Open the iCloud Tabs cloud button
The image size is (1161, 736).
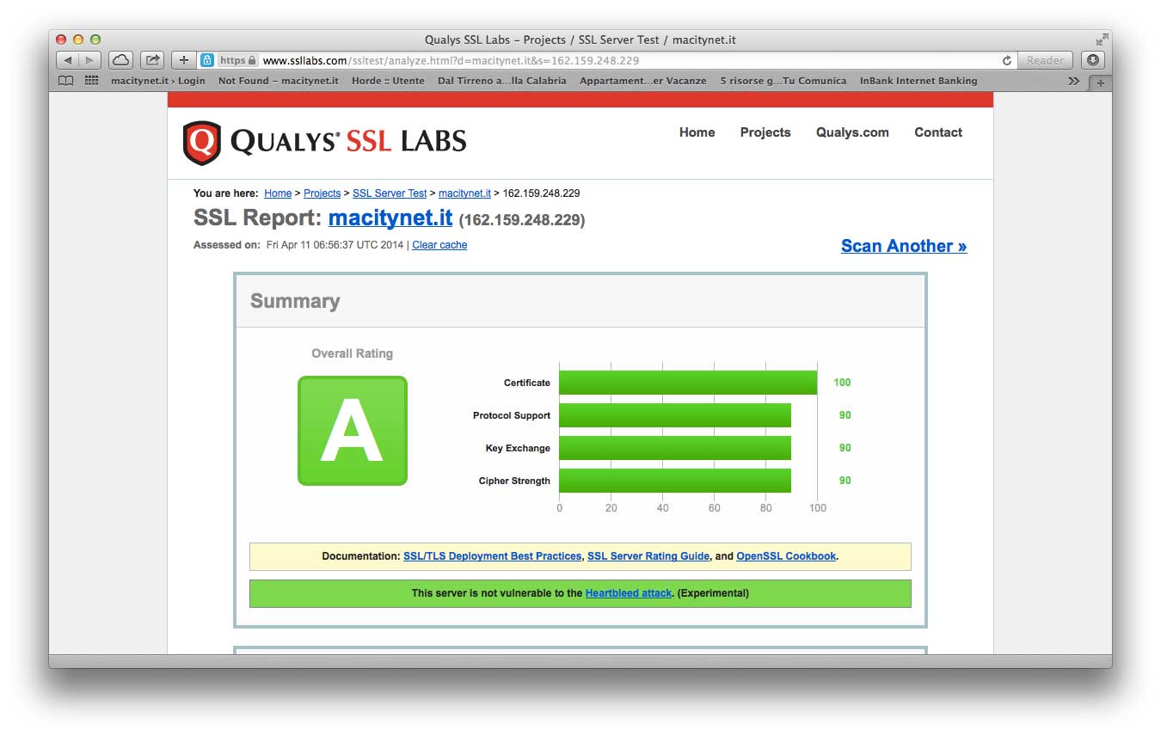[120, 60]
